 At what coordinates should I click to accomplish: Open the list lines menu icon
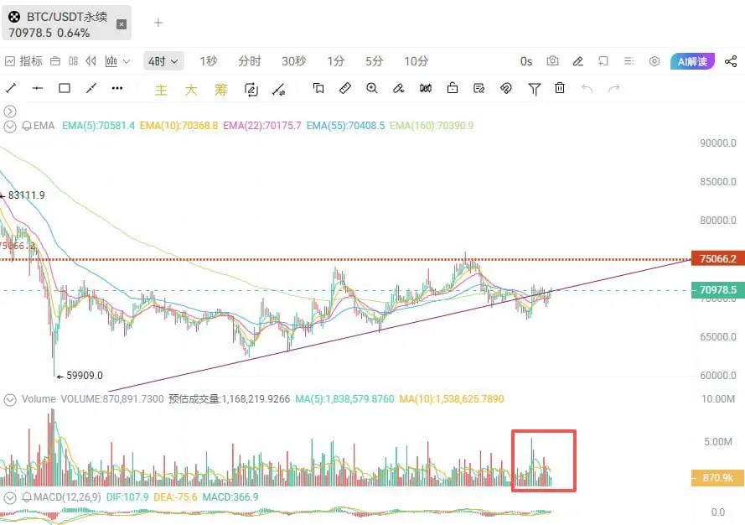coord(629,61)
